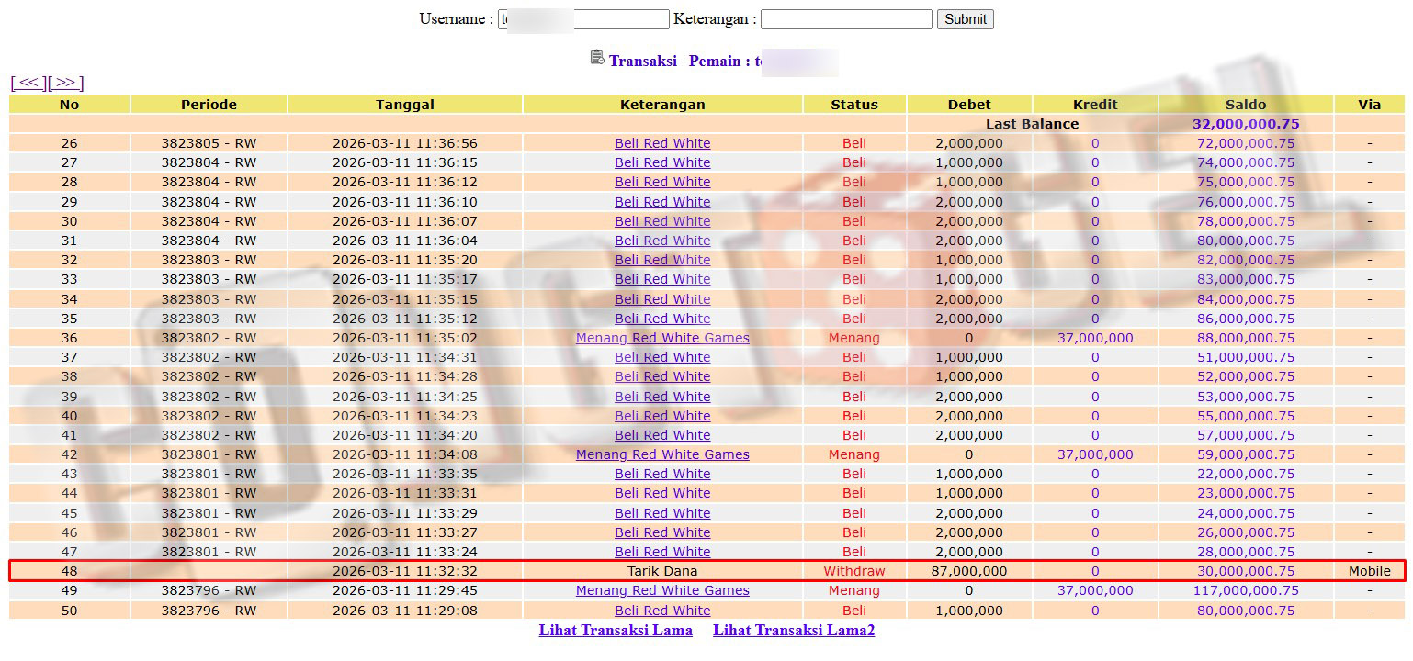Go to next page with >> link
The width and height of the screenshot is (1413, 661).
tap(65, 83)
